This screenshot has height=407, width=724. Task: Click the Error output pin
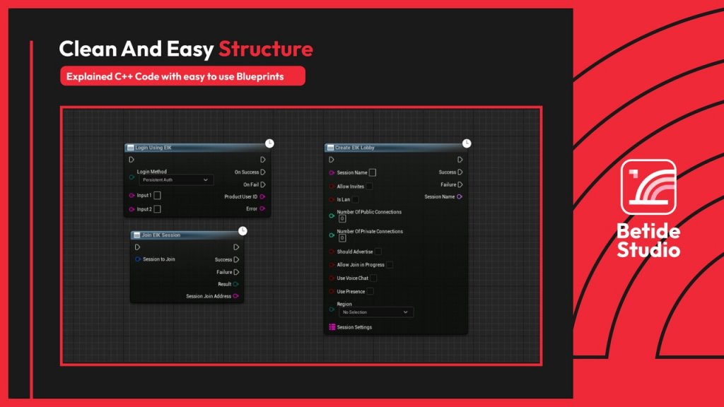[x=262, y=208]
